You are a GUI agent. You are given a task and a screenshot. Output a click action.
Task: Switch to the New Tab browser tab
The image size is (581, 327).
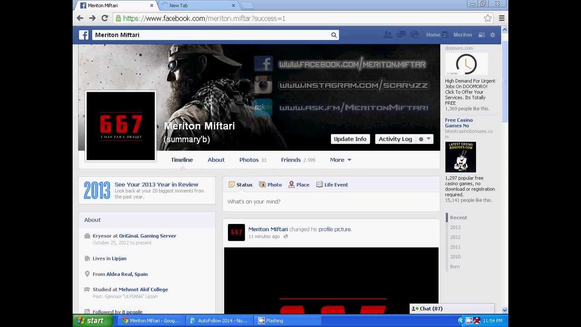point(197,5)
